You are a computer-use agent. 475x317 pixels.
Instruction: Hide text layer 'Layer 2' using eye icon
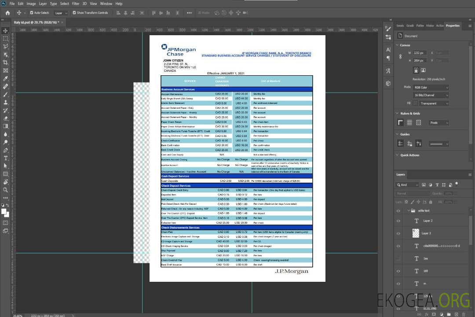[x=398, y=221]
